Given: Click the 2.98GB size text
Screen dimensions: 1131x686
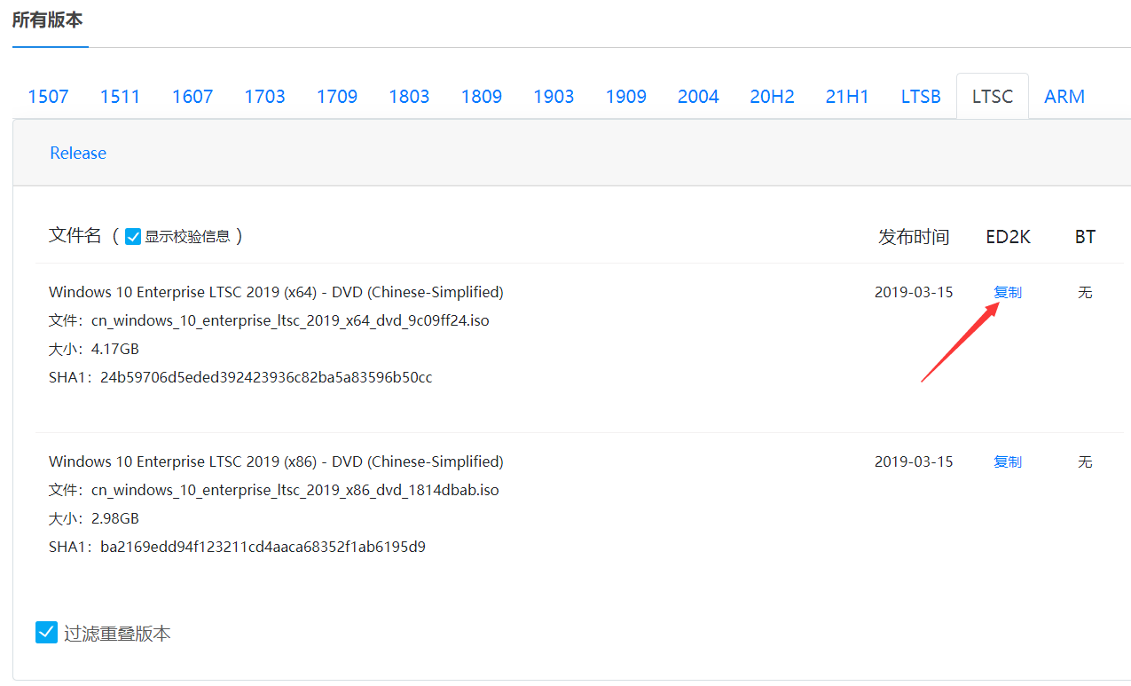Looking at the screenshot, I should pos(115,518).
